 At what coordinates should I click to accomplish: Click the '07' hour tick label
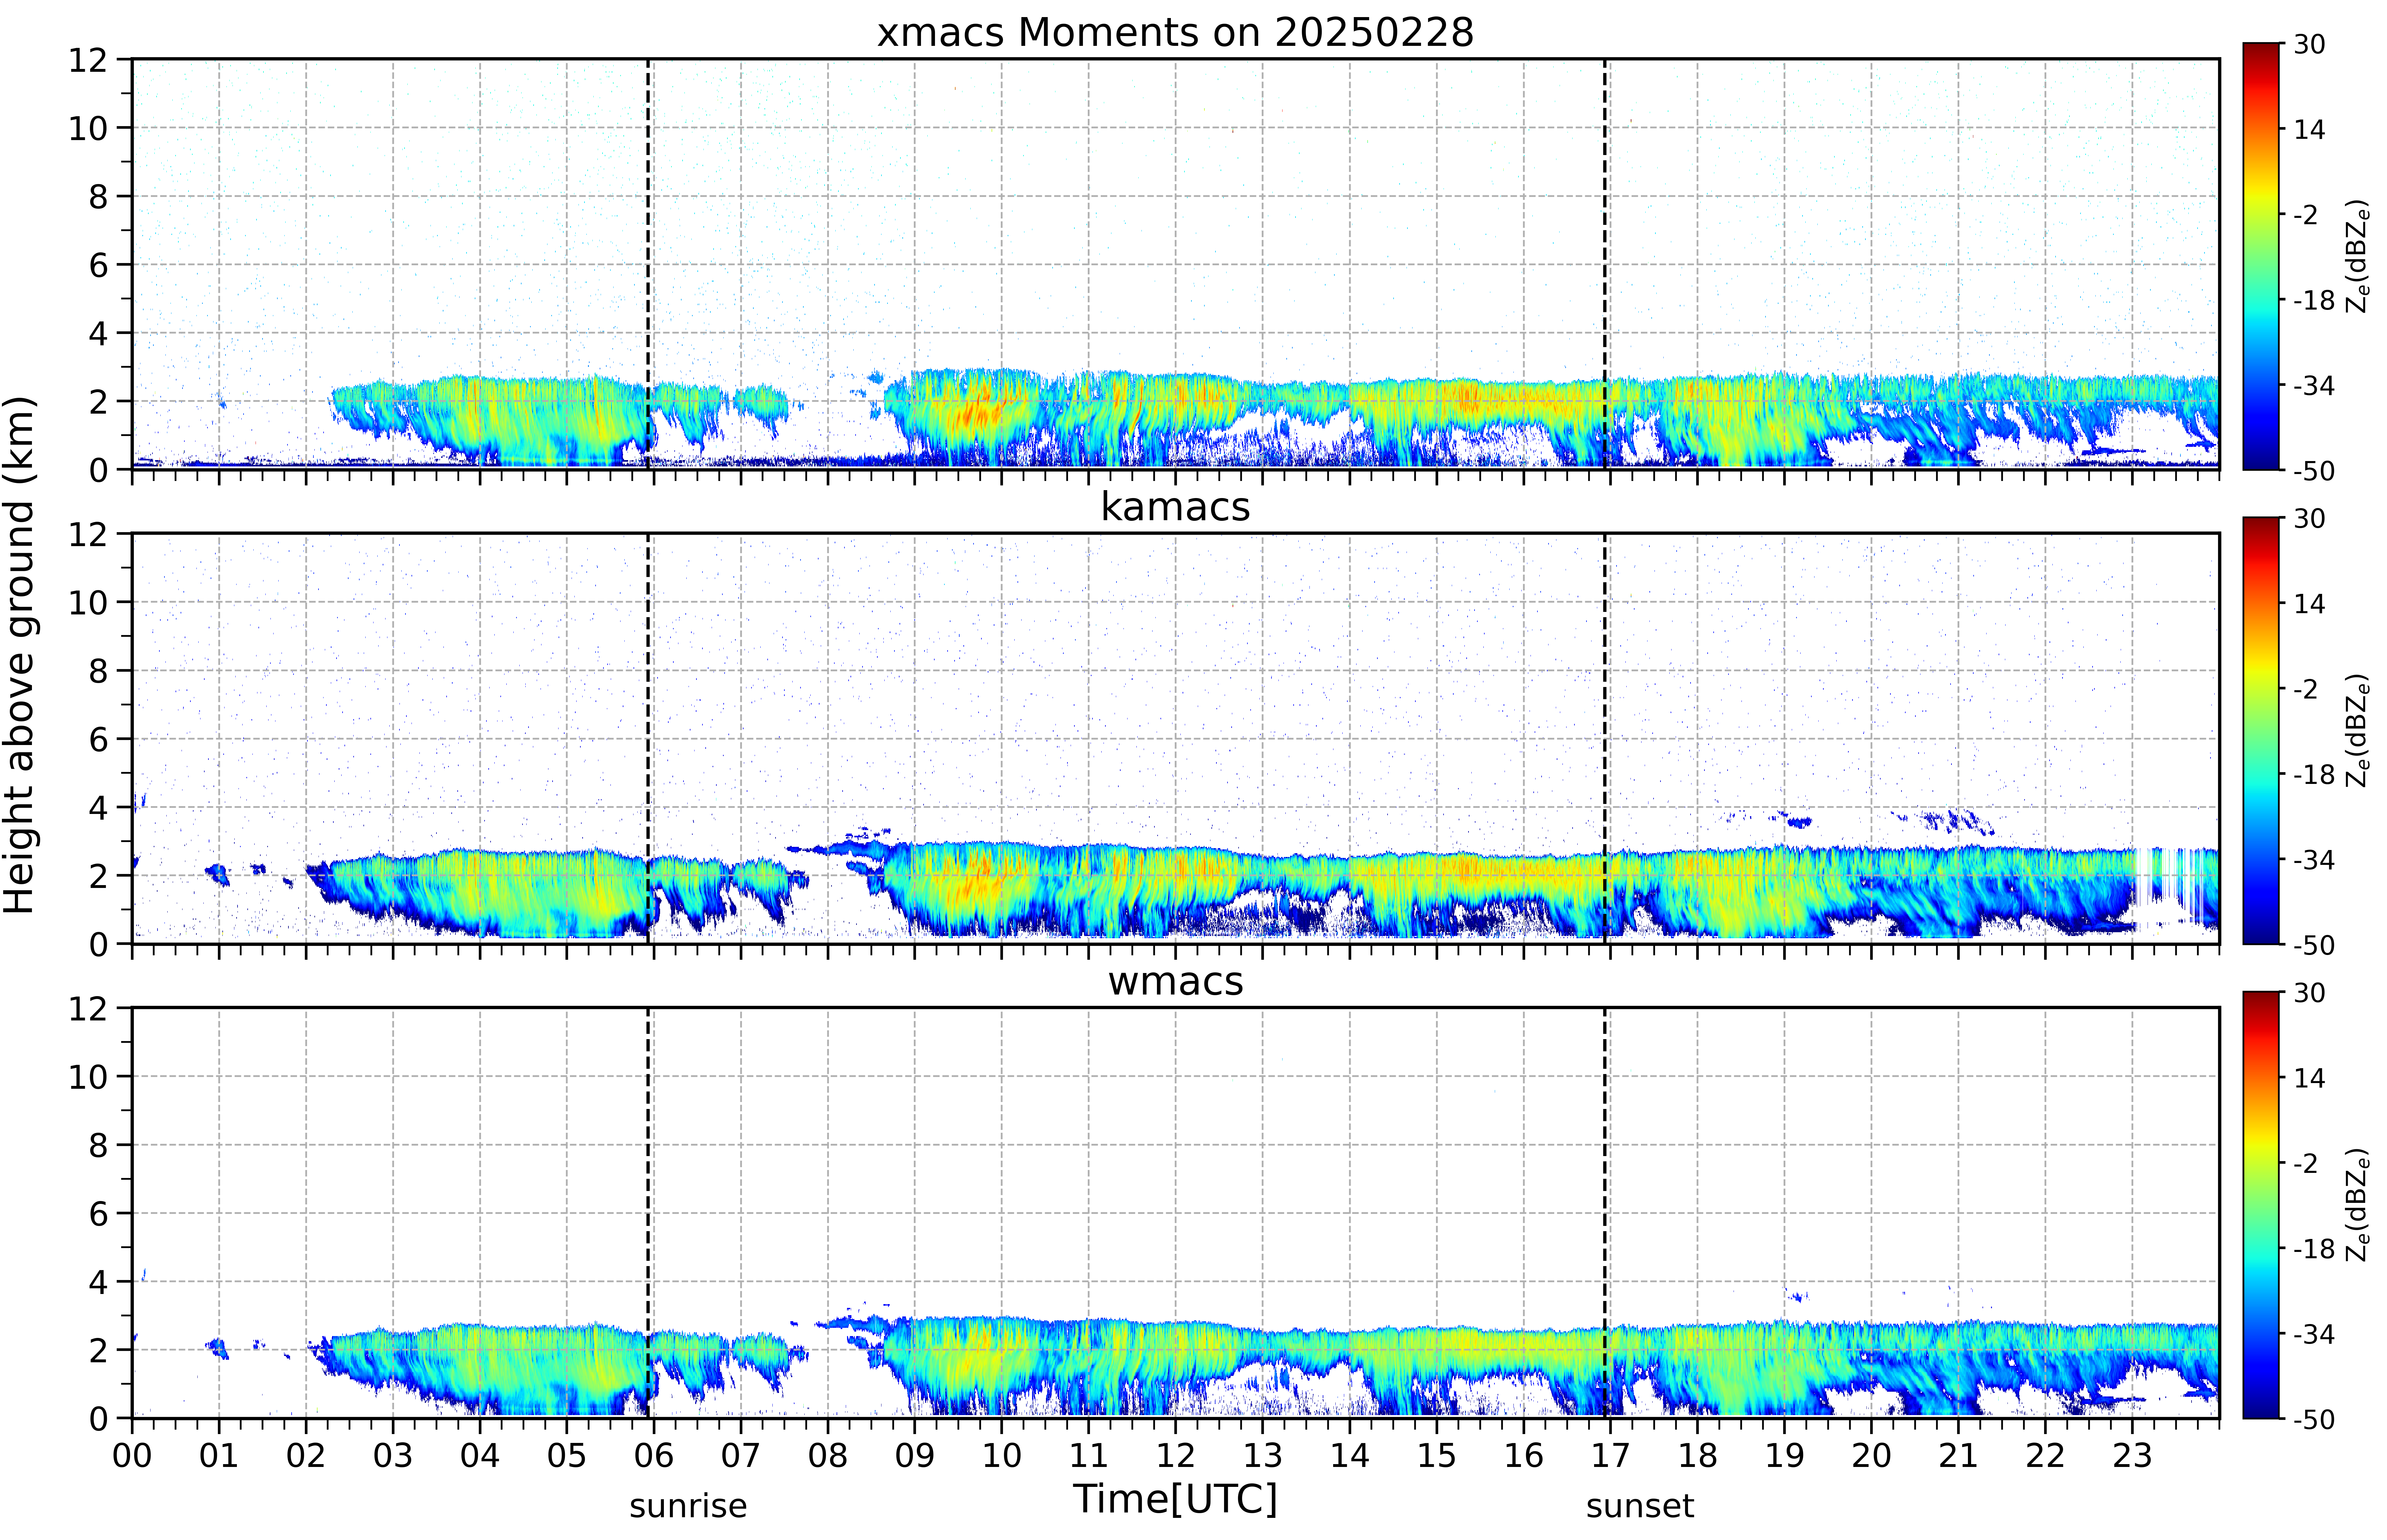(x=741, y=1456)
